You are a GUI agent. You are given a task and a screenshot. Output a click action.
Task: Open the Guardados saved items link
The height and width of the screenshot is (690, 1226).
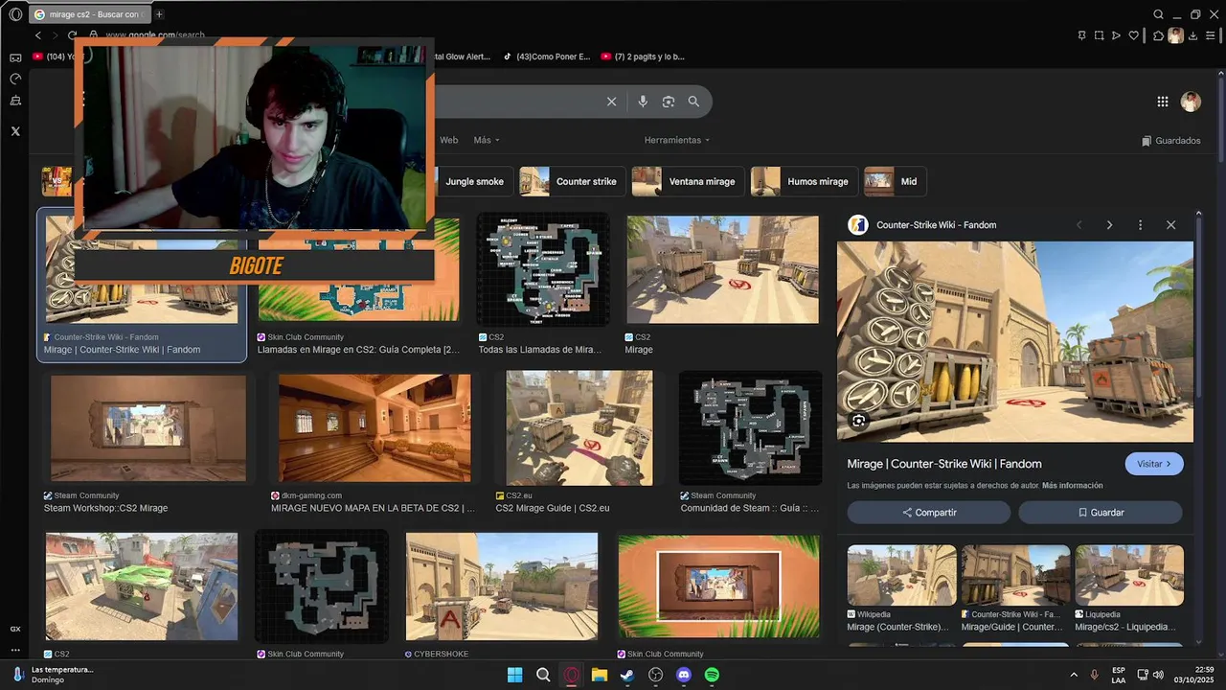click(x=1170, y=141)
